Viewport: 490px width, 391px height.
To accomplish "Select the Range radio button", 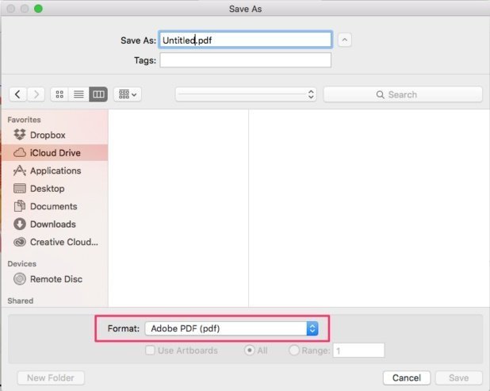I will pos(294,350).
